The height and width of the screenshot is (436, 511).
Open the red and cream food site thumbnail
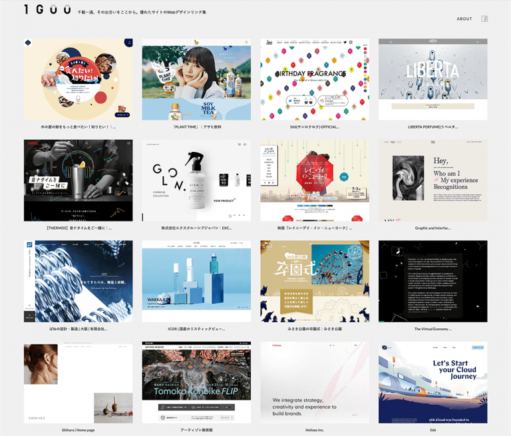coord(79,79)
